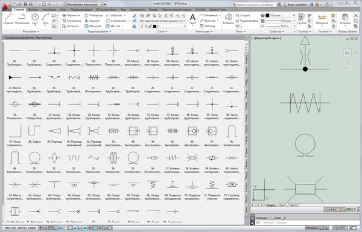Select the Круг circle tool

[x=35, y=19]
